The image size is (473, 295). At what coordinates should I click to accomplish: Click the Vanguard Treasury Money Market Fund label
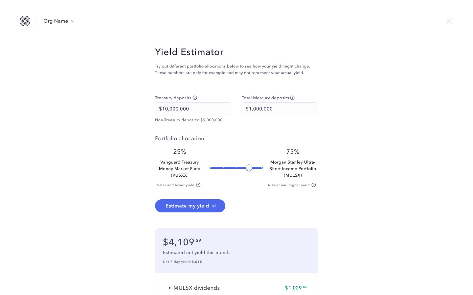[180, 168]
